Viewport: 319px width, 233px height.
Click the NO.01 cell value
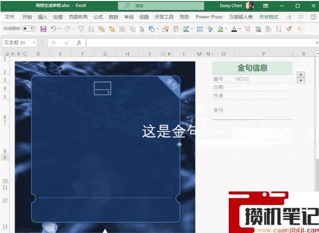242,79
